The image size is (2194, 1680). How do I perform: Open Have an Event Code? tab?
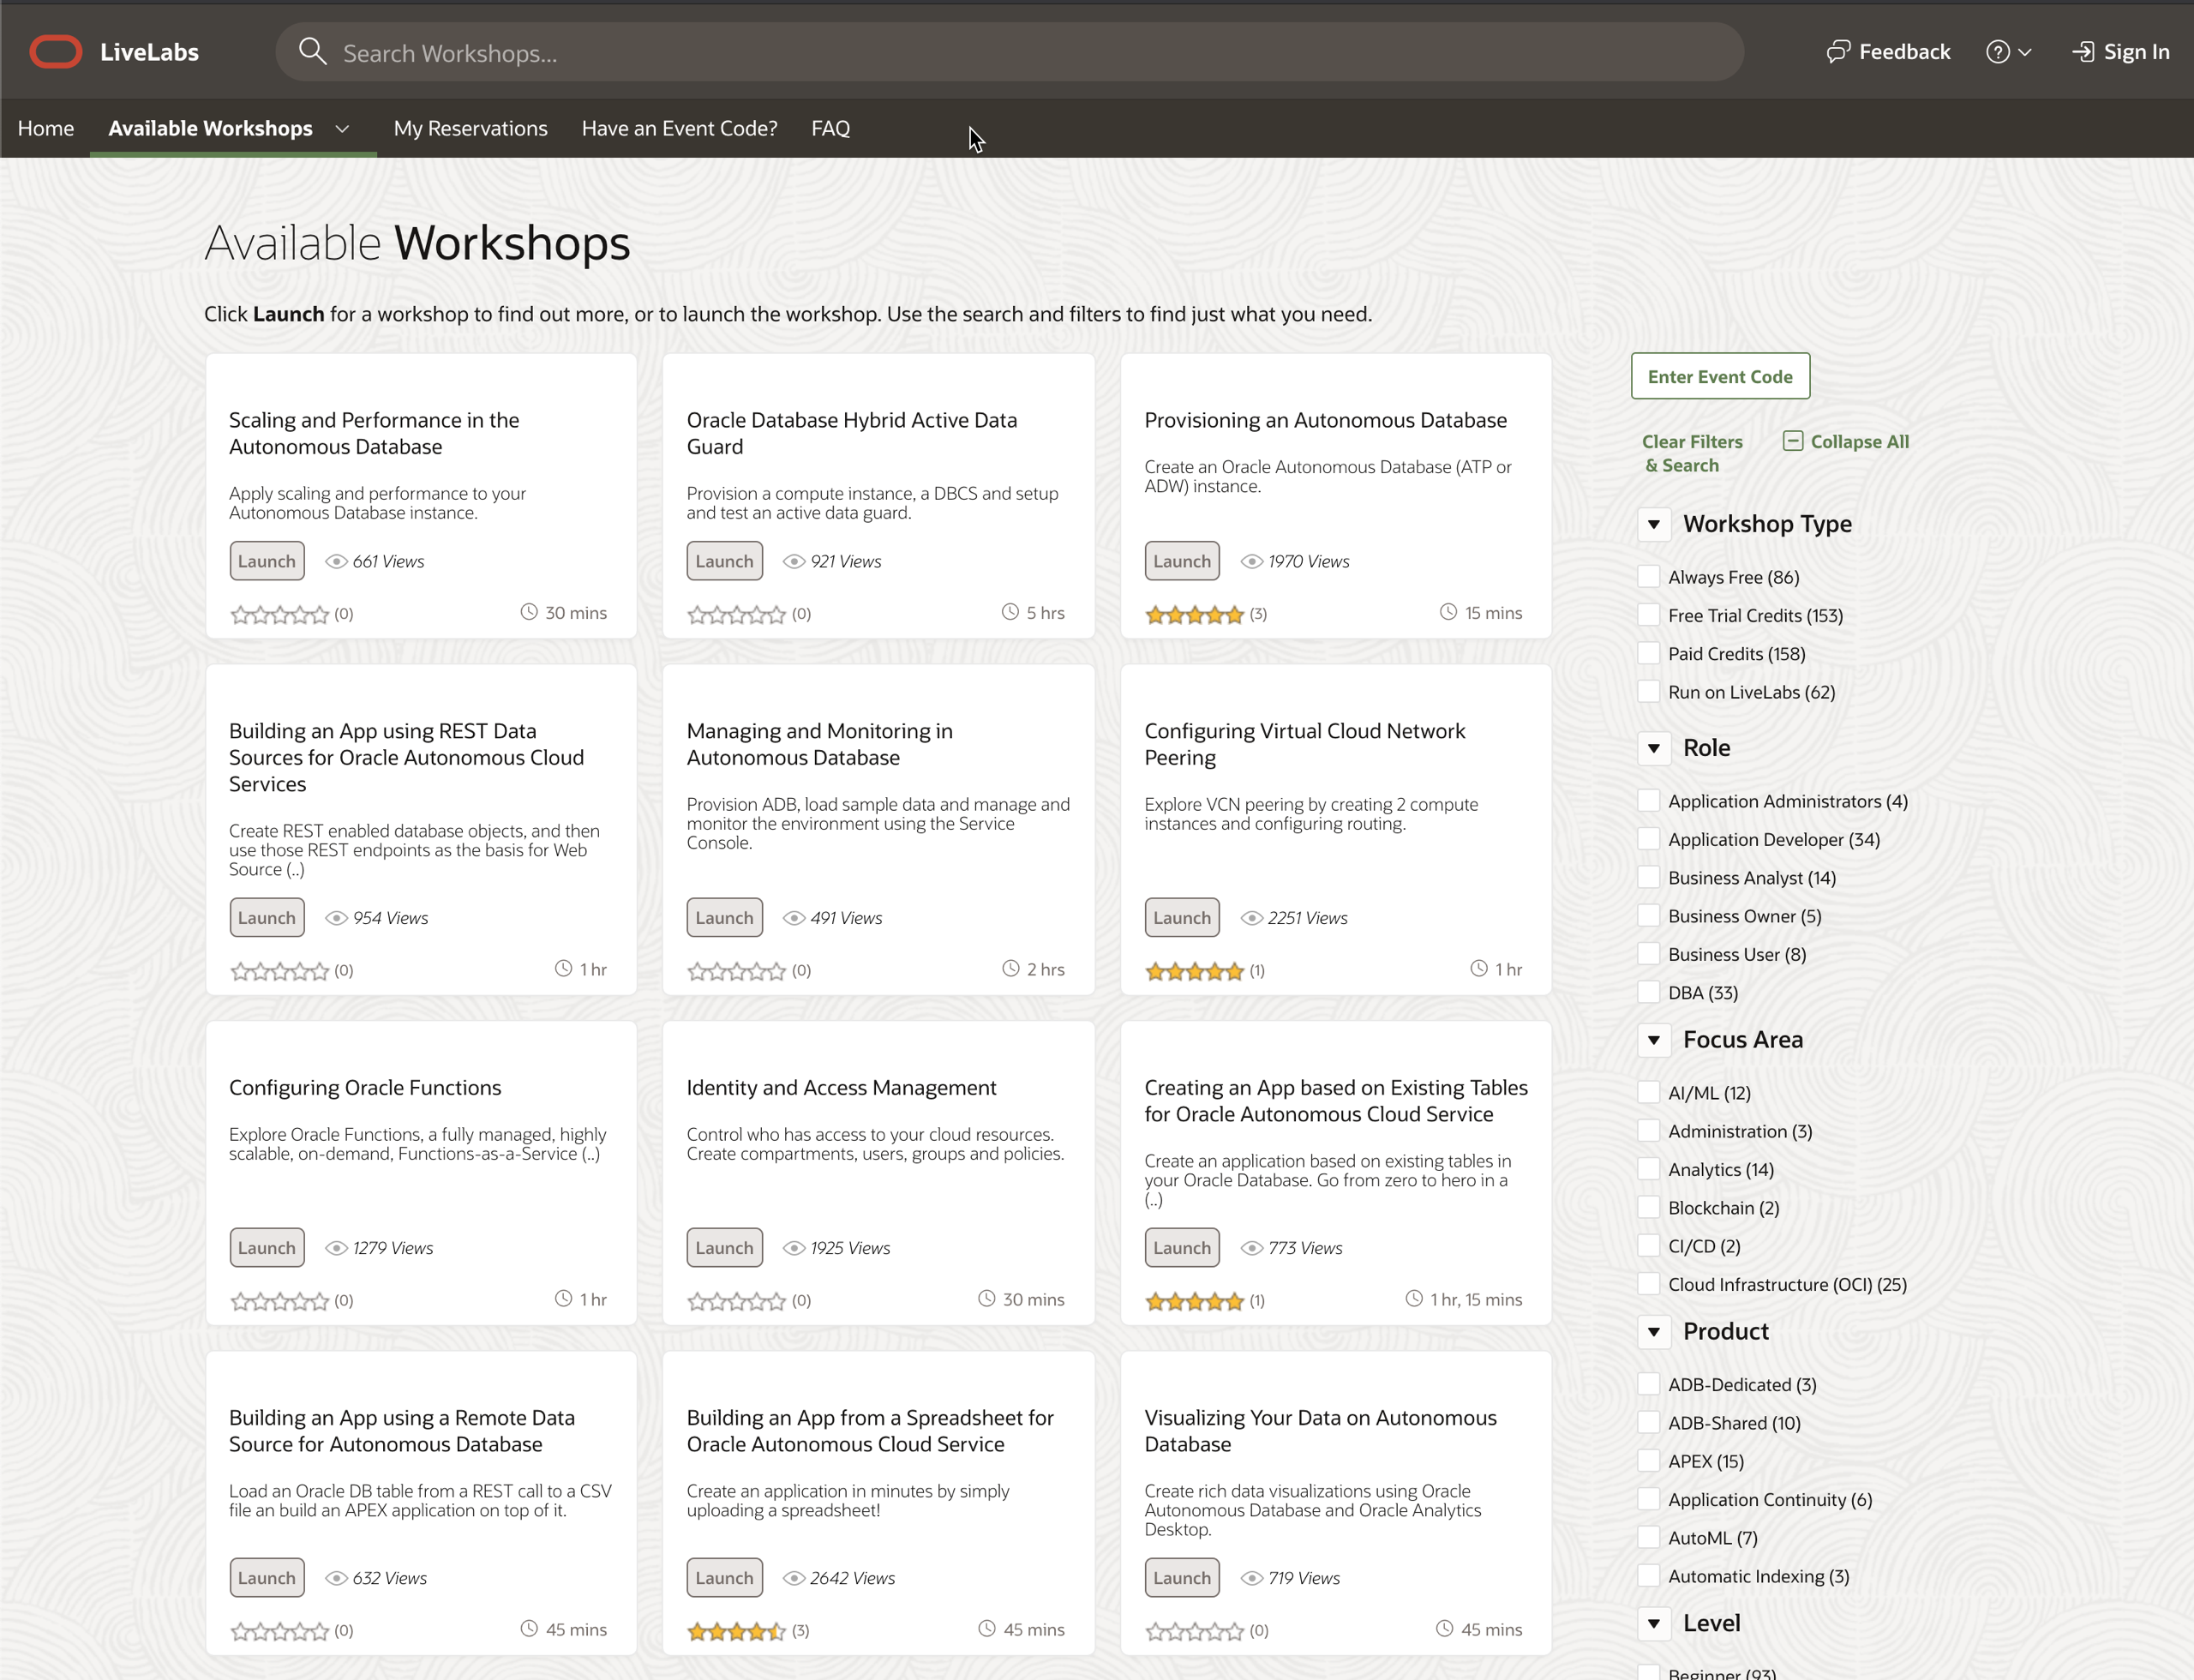point(679,128)
